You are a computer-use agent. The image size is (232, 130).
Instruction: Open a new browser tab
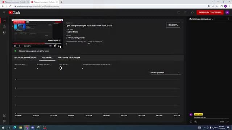point(61,2)
